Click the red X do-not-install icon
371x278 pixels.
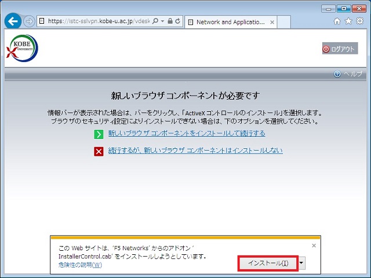pos(99,151)
